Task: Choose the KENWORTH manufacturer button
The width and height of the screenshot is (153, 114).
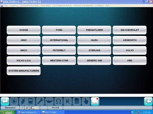Action: [x=130, y=40]
